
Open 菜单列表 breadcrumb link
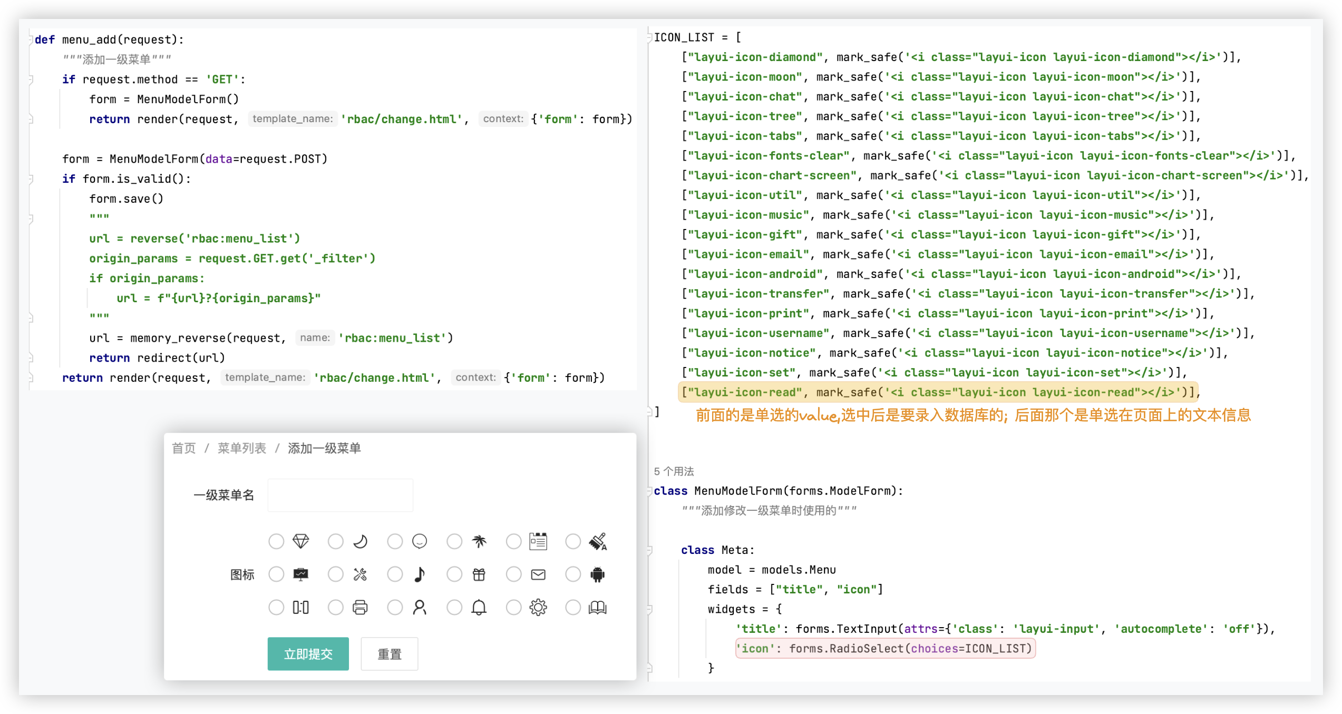242,449
